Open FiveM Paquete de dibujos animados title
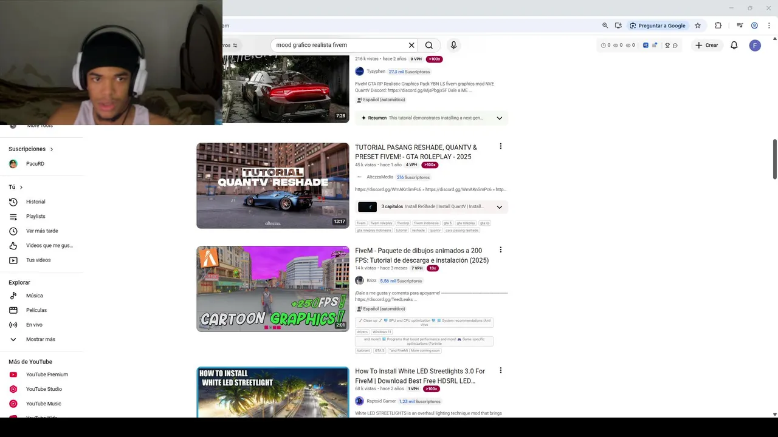This screenshot has height=437, width=778. coord(422,256)
